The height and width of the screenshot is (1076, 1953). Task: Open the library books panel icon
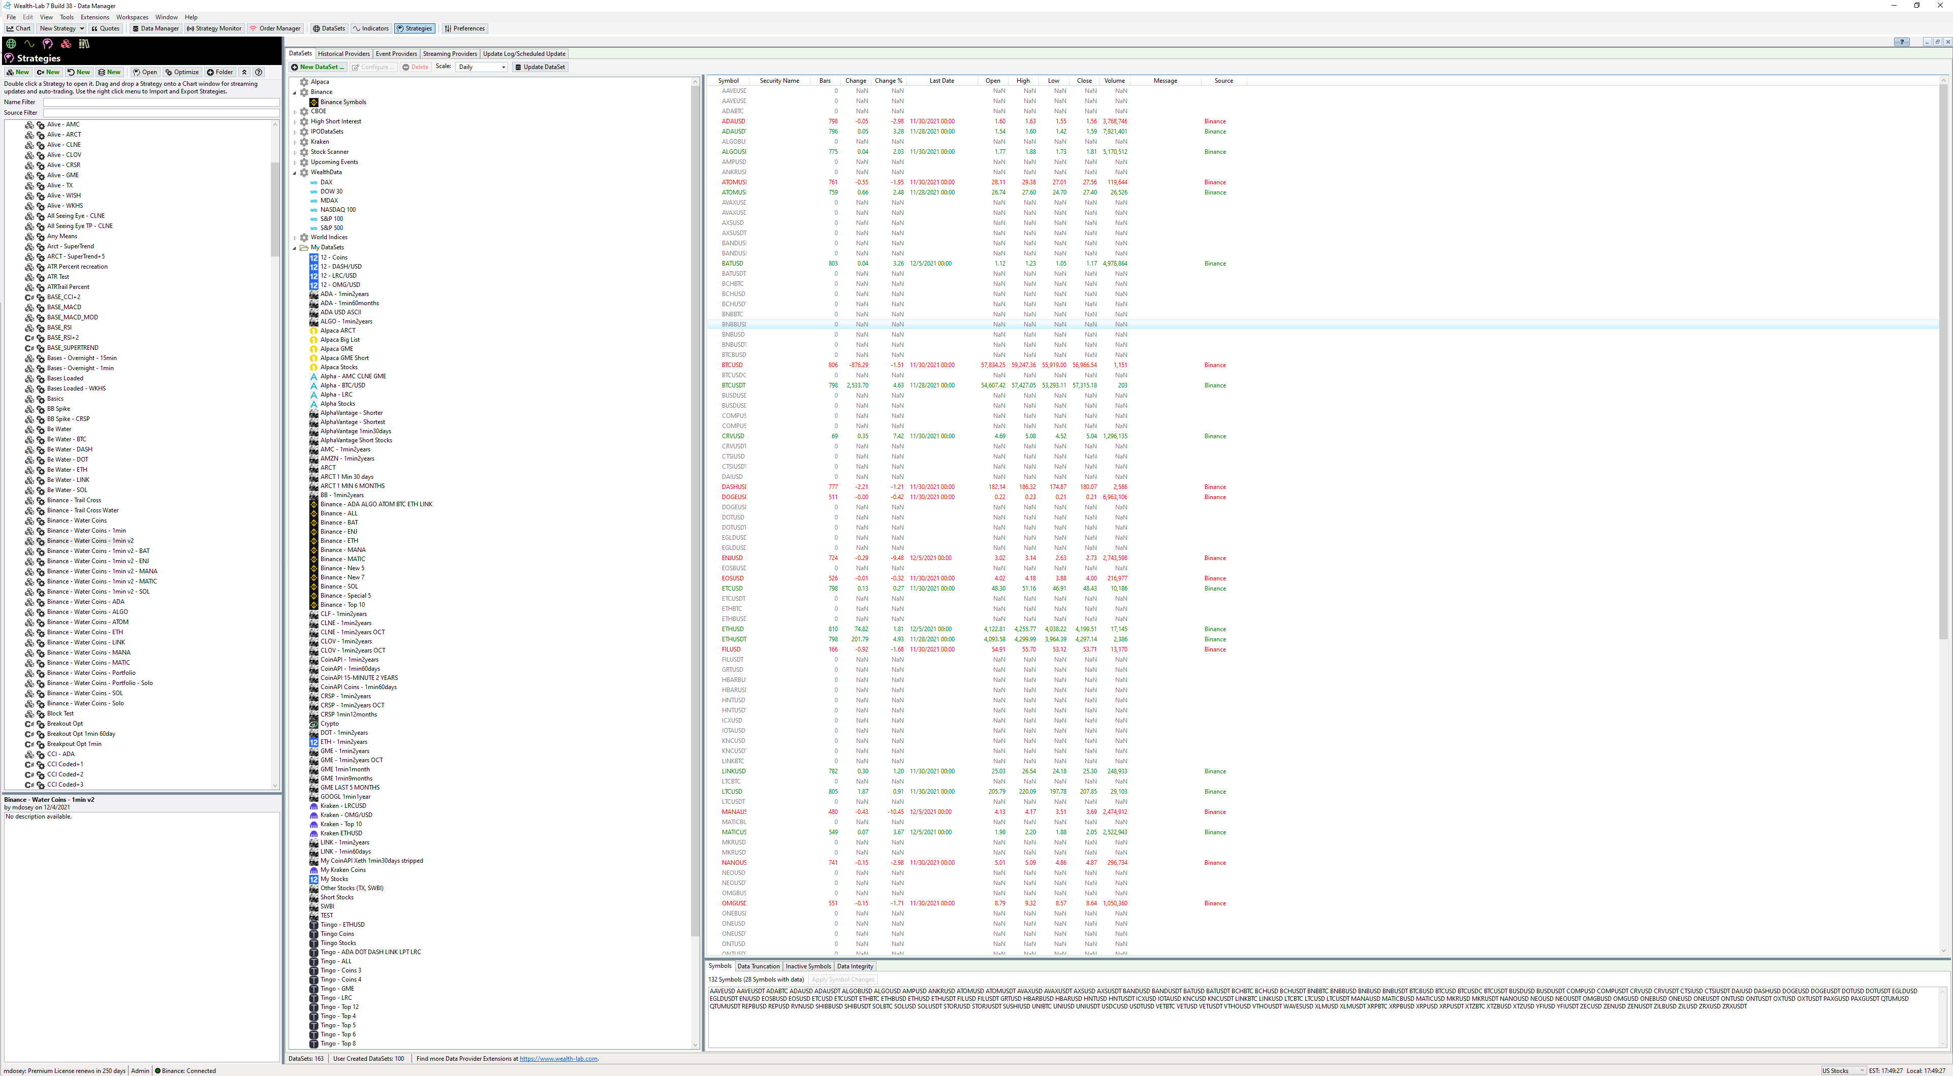[84, 44]
